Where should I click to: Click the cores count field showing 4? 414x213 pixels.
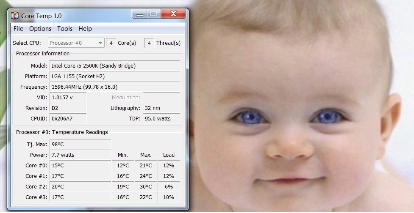111,43
